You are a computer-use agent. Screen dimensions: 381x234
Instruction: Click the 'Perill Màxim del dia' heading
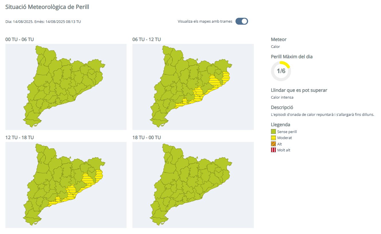[292, 56]
